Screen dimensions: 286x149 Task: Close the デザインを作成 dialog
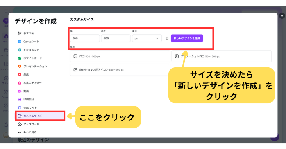coord(282,16)
